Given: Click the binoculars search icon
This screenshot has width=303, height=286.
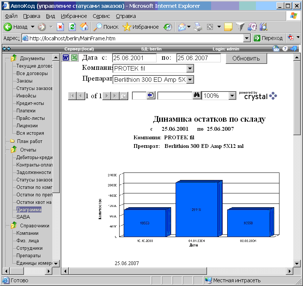Looking at the screenshot, I should click(x=197, y=96).
